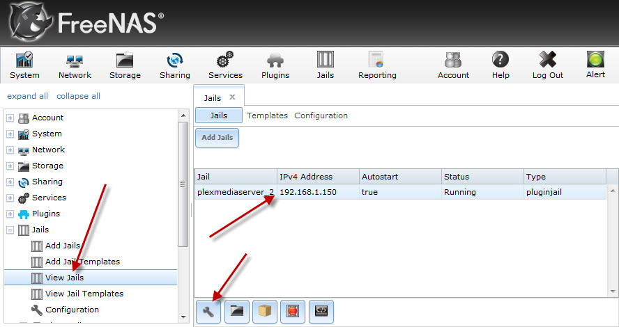Open the System toolbar icon
This screenshot has height=327, width=619.
pos(24,65)
